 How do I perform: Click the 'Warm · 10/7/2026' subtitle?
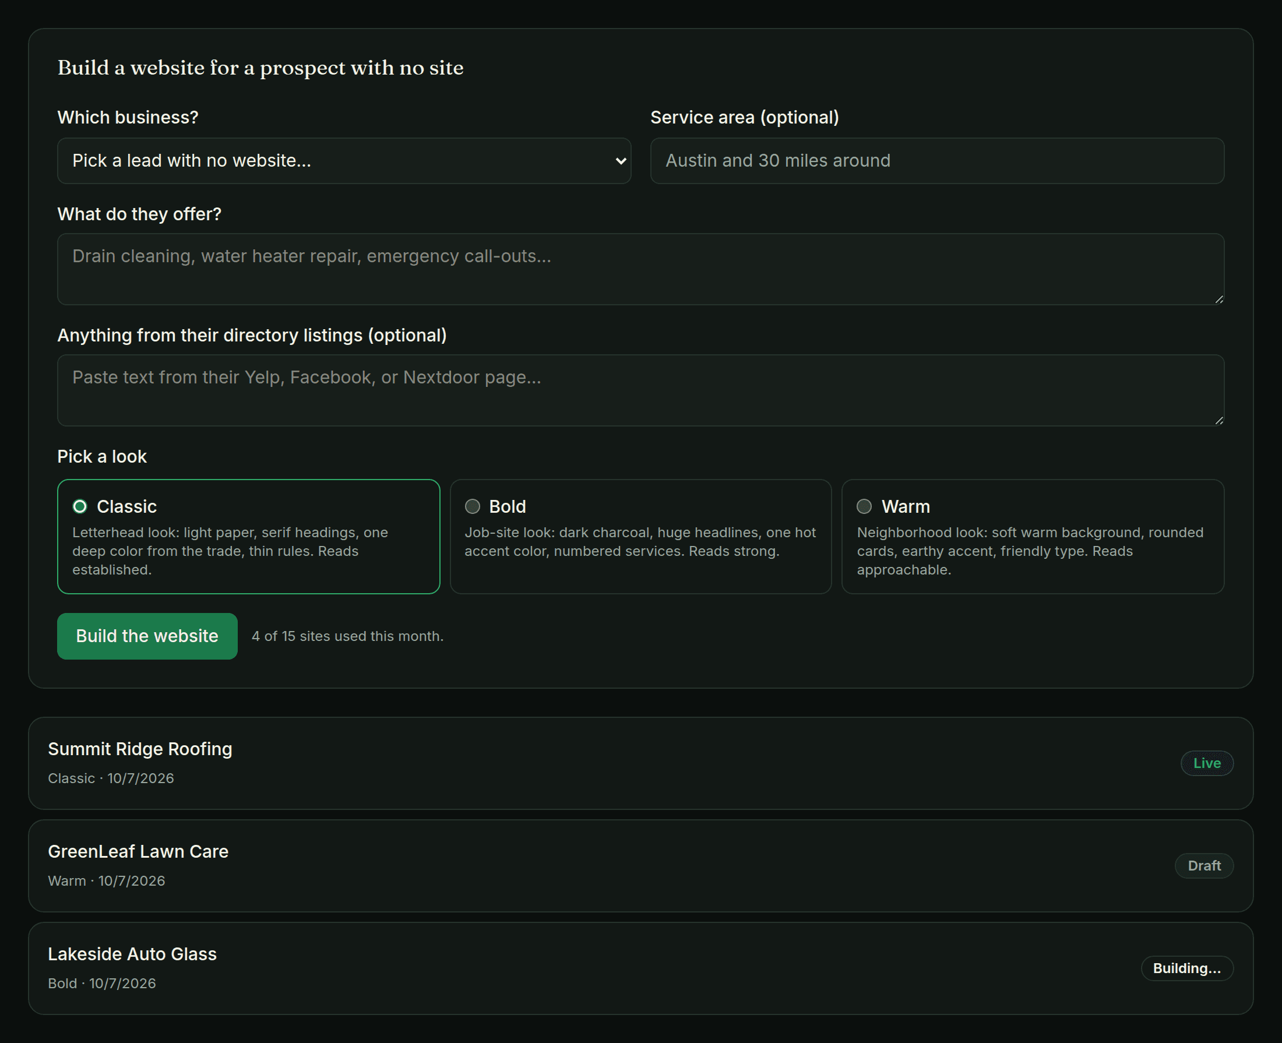coord(106,881)
